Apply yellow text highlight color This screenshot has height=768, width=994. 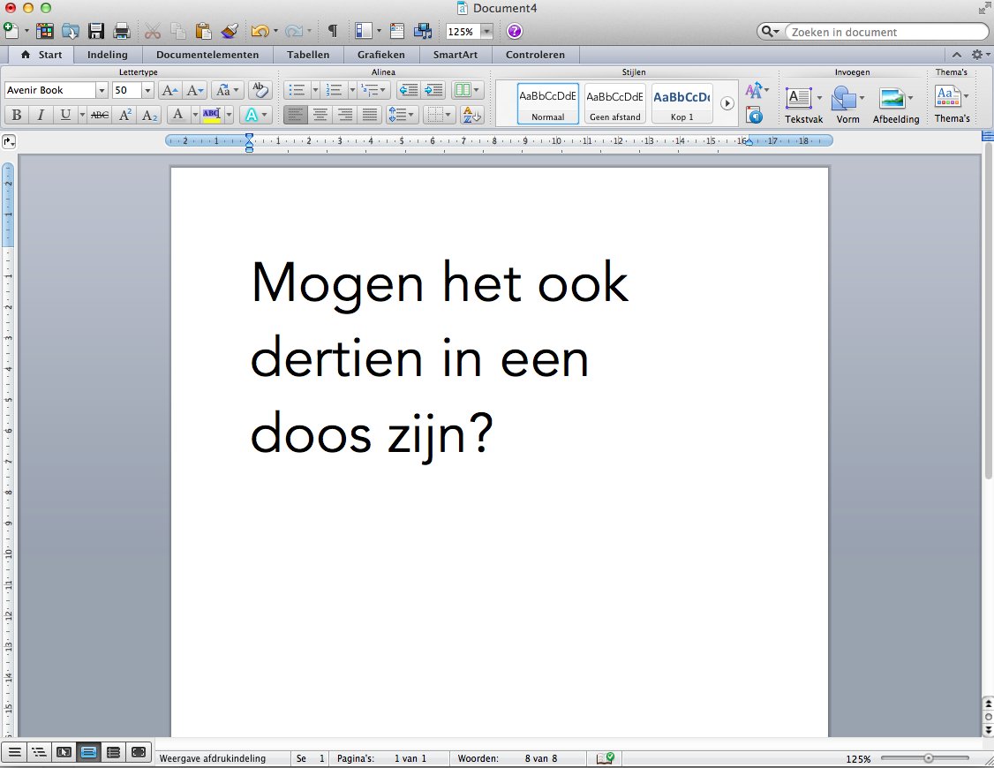pyautogui.click(x=211, y=115)
